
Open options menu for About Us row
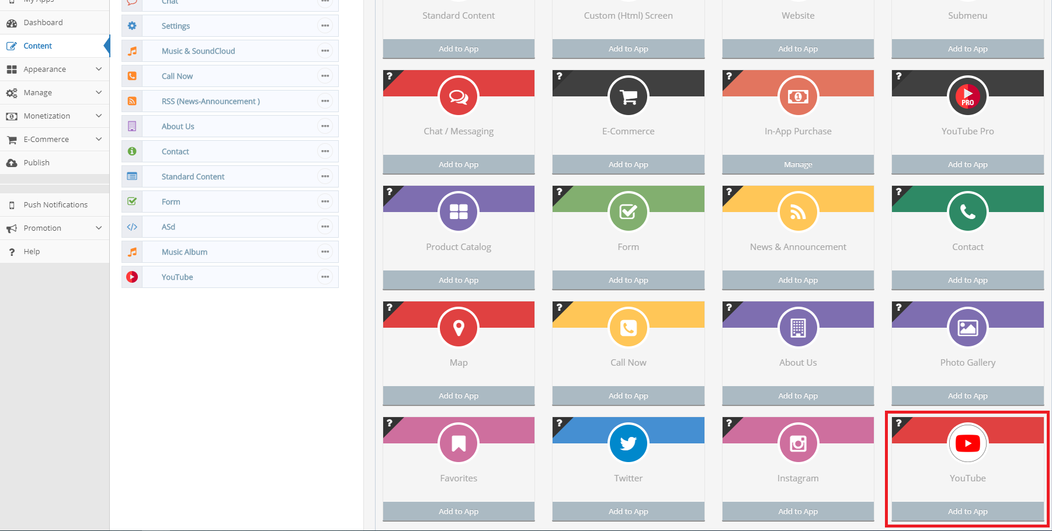coord(325,126)
